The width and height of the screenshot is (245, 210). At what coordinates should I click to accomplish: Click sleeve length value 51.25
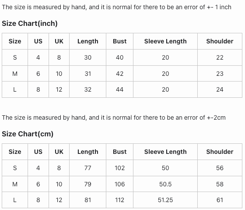tap(165, 200)
